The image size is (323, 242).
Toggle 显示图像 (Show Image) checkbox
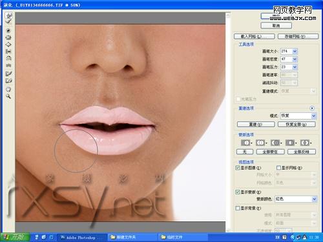(238, 168)
